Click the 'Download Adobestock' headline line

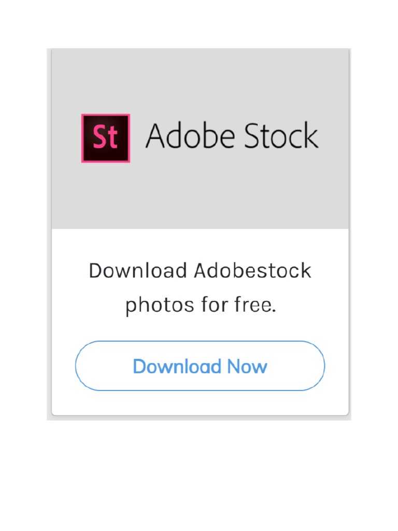pos(200,271)
